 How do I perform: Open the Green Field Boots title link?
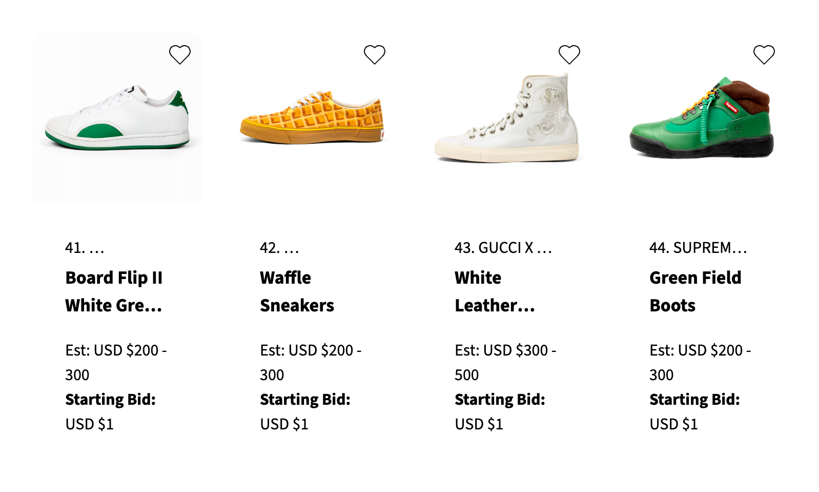(x=695, y=291)
